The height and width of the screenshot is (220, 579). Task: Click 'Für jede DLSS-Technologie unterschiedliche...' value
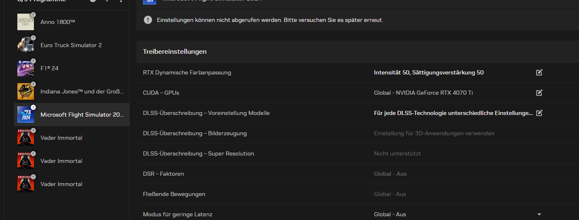coord(453,113)
